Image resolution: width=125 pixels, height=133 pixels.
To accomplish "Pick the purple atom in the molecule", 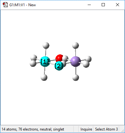I will (x=76, y=62).
